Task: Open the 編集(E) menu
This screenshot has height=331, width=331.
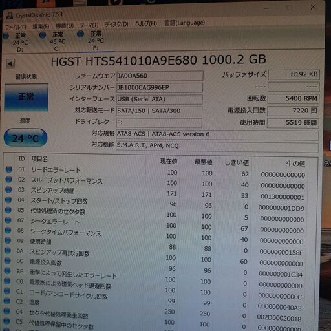Action: click(41, 27)
